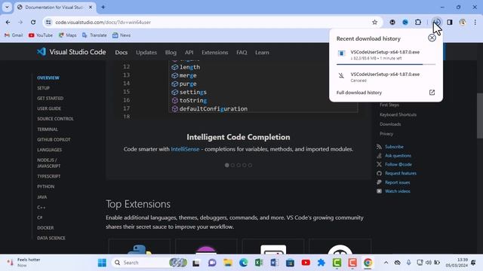Open Node.js / JavaScript in the sidebar
This screenshot has height=271, width=483.
tap(48, 163)
